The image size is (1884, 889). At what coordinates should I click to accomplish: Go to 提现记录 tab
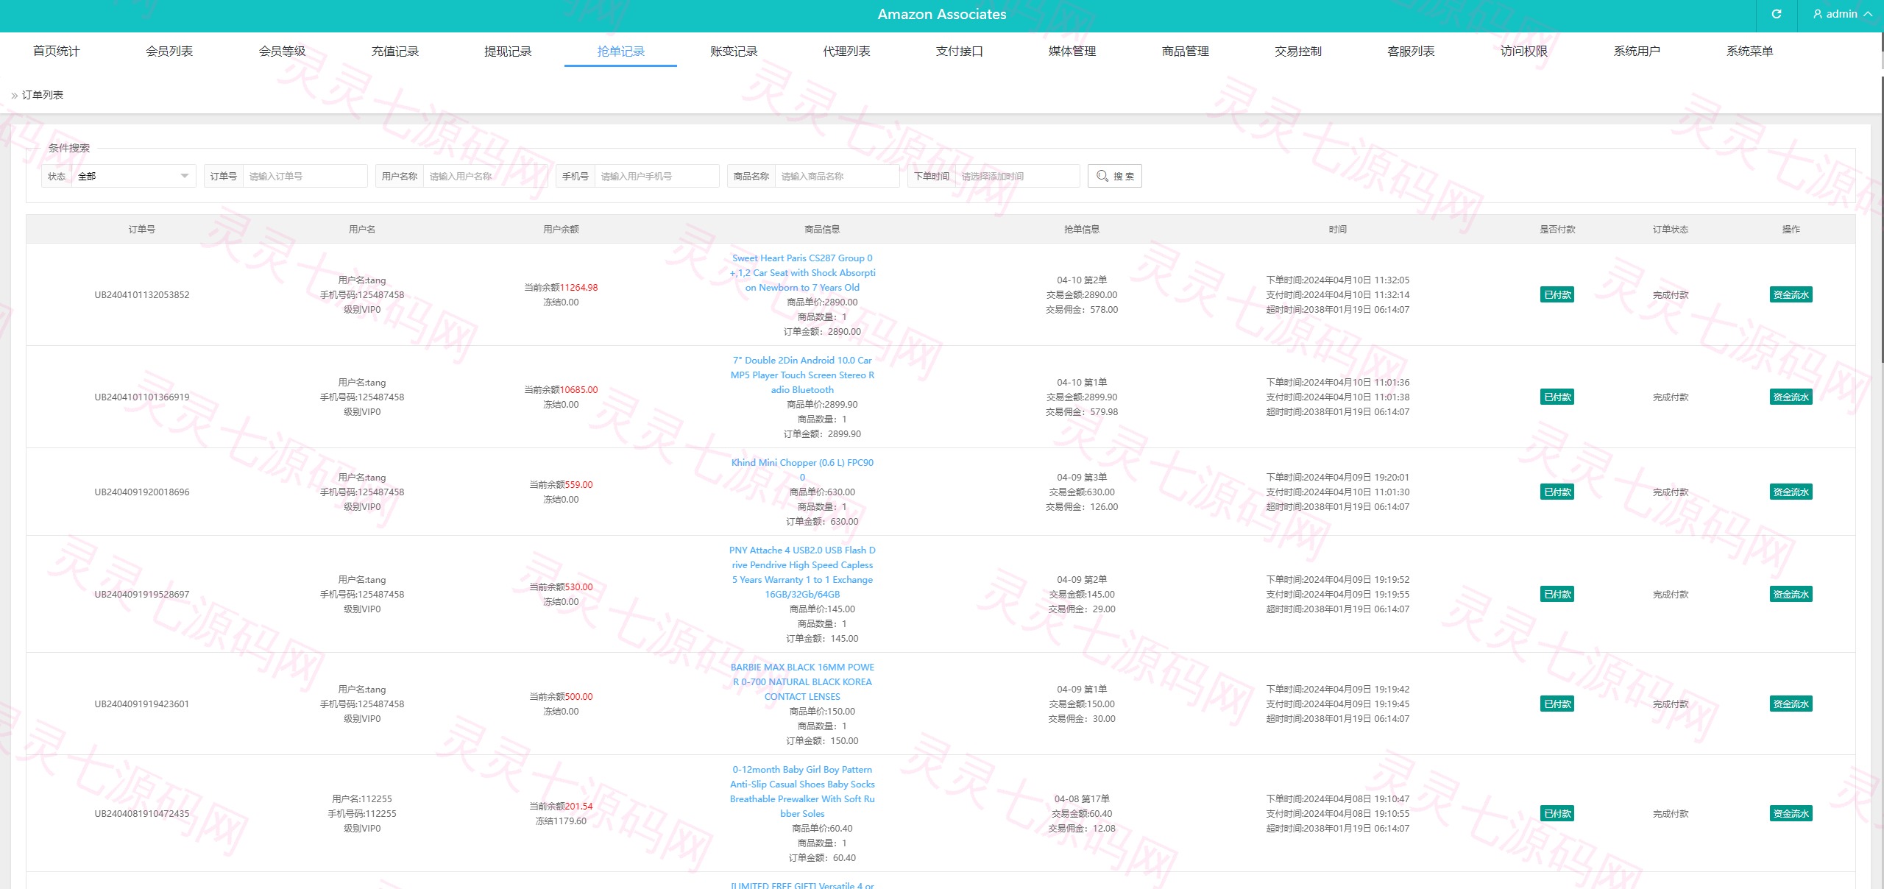(508, 51)
